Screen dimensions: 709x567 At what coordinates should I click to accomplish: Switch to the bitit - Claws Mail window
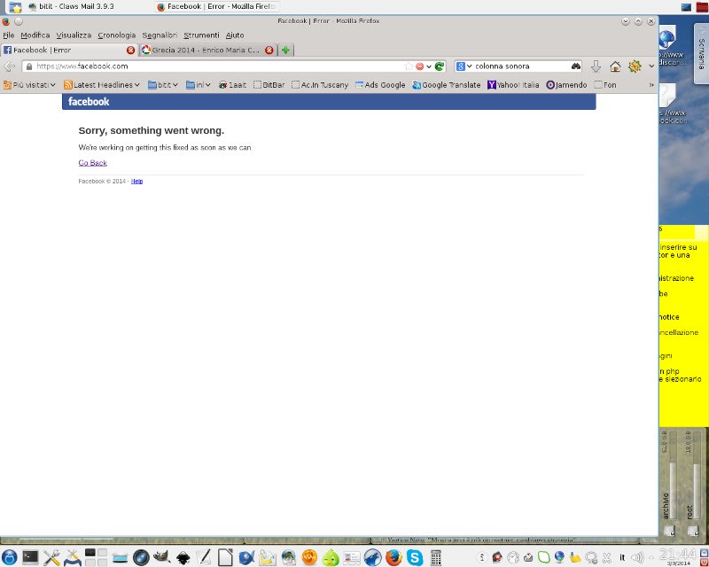click(x=71, y=7)
